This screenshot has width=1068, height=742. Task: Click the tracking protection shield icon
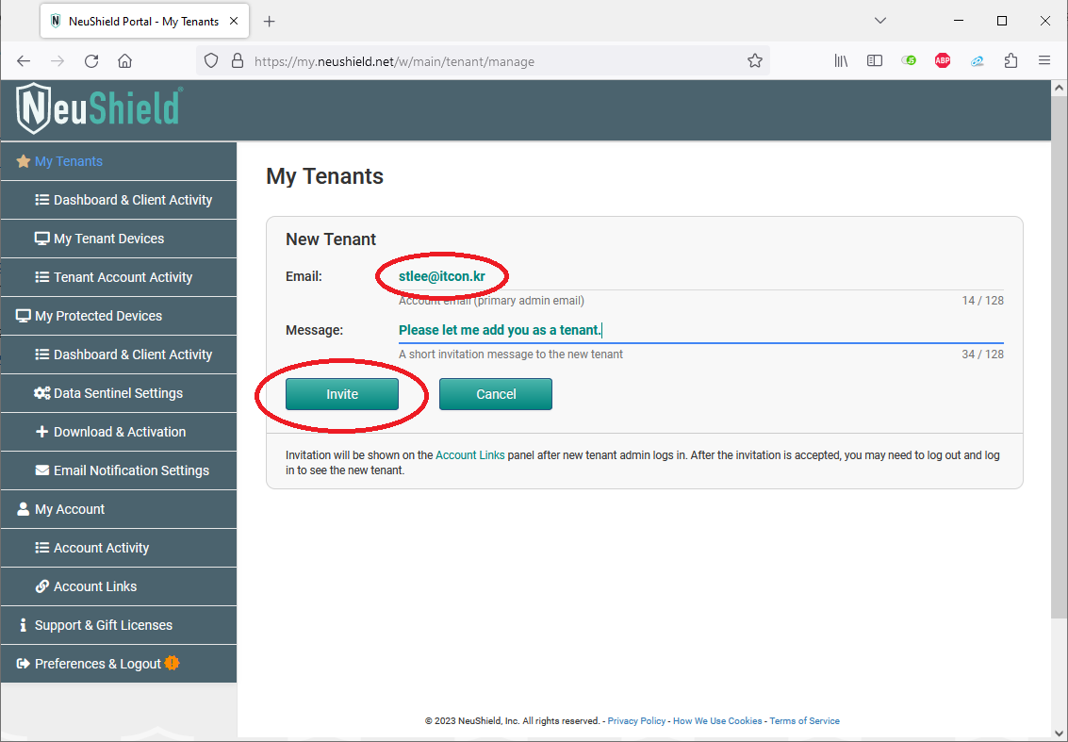(211, 61)
